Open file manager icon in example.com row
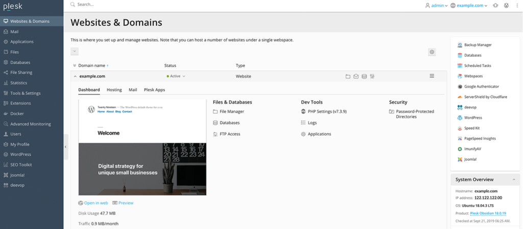 348,76
